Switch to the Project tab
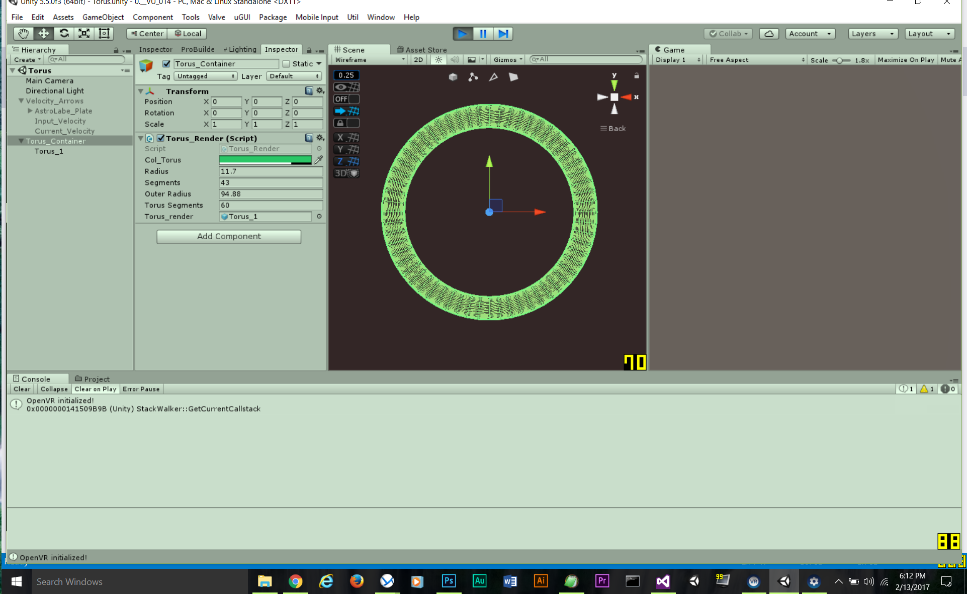The width and height of the screenshot is (967, 594). pyautogui.click(x=92, y=379)
